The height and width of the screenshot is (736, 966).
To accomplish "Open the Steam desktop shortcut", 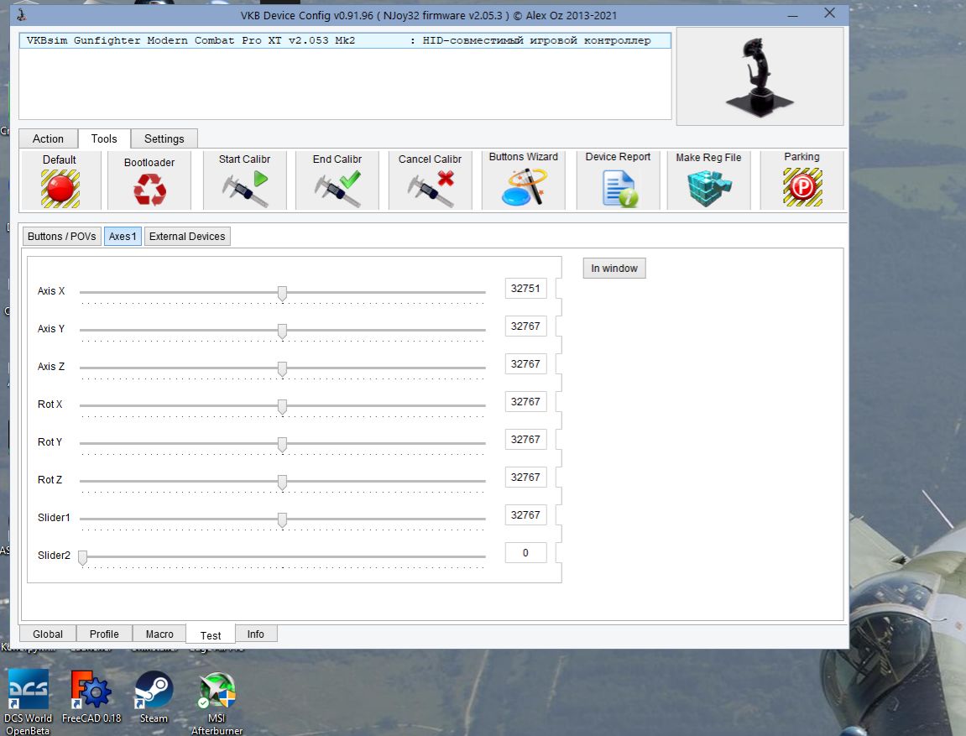I will (154, 697).
